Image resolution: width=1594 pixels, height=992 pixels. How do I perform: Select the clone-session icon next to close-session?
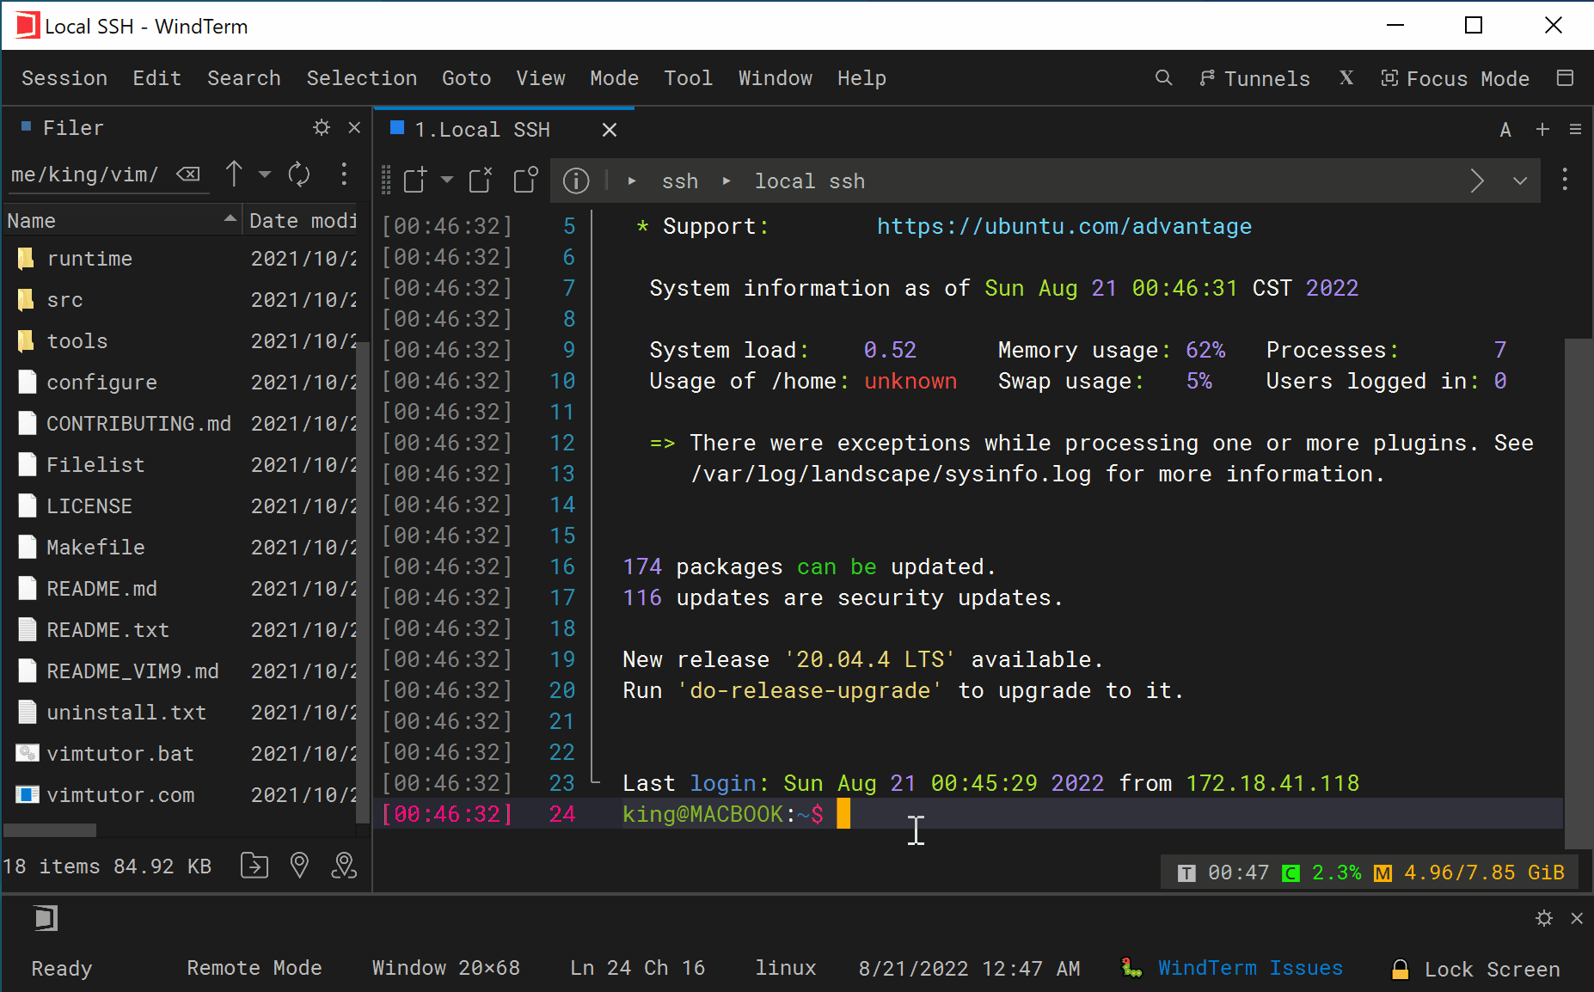(x=524, y=181)
